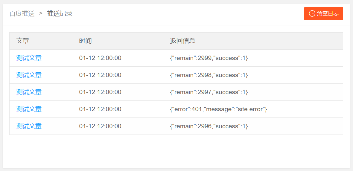The height and width of the screenshot is (171, 353).
Task: Select the error 401 site error message
Action: point(218,109)
